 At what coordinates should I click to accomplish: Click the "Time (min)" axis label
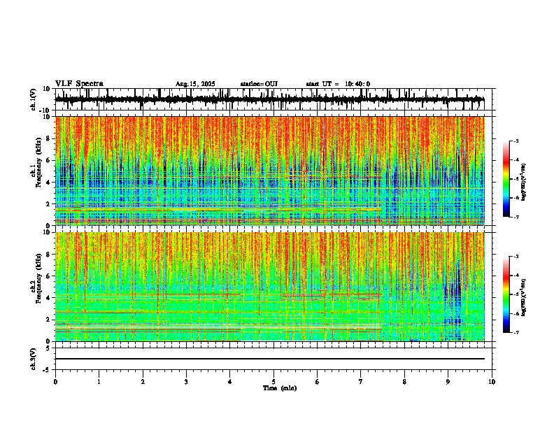[280, 388]
